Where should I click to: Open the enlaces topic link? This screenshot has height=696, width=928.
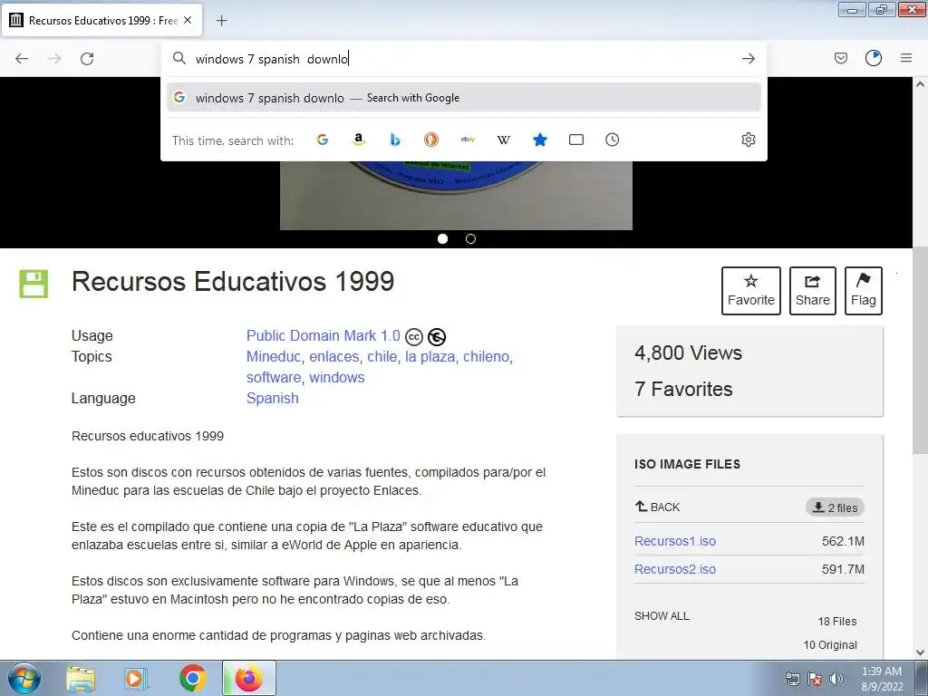[333, 357]
